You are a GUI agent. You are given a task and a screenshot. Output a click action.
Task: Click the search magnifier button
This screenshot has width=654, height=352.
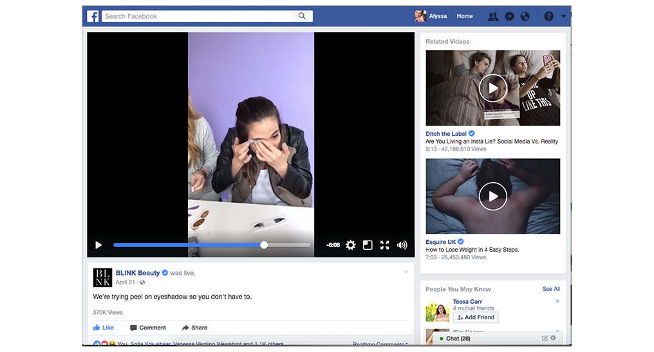[301, 16]
